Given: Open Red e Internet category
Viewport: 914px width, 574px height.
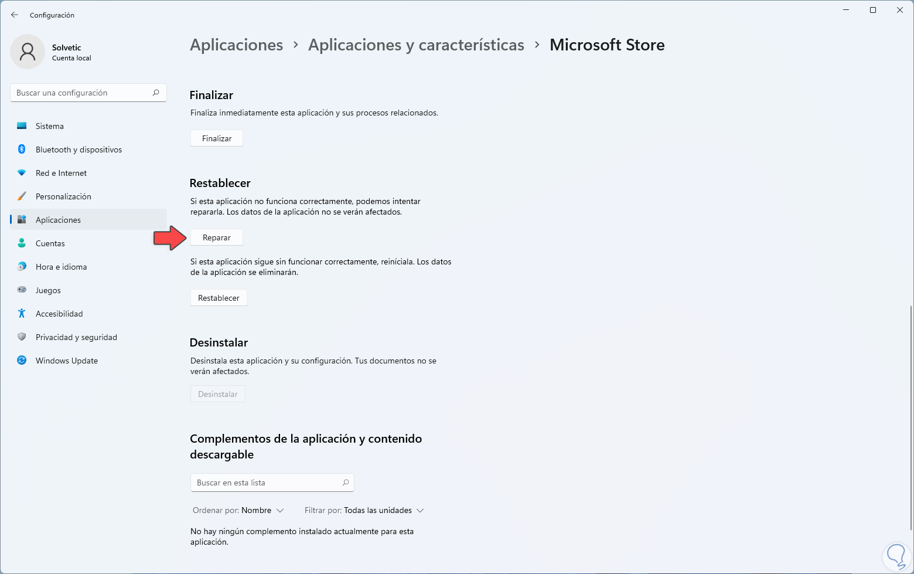Looking at the screenshot, I should pyautogui.click(x=88, y=173).
